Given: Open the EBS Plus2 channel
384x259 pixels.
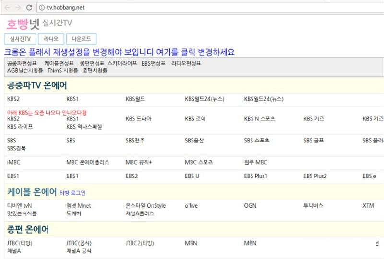Looking at the screenshot, I should (315, 176).
